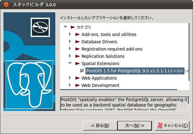Click the arrow icon next to Registration-required add-ons
This screenshot has width=193, height=134.
(77, 49)
